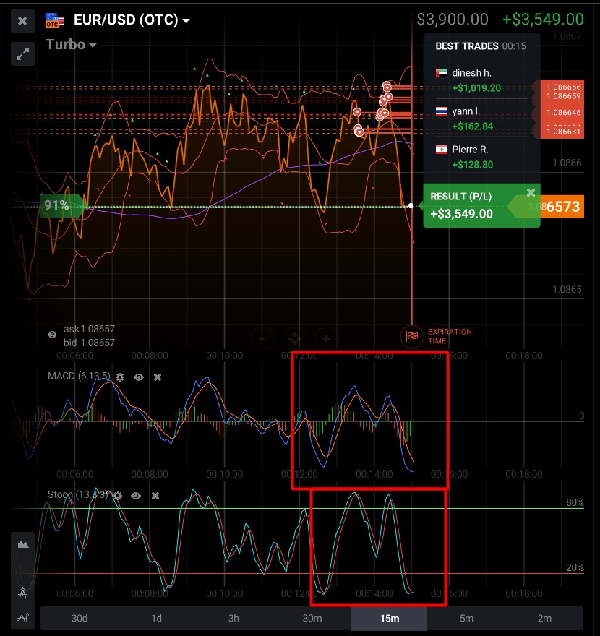Image resolution: width=600 pixels, height=636 pixels.
Task: Click the 1.086646 trade price tag
Action: click(563, 113)
